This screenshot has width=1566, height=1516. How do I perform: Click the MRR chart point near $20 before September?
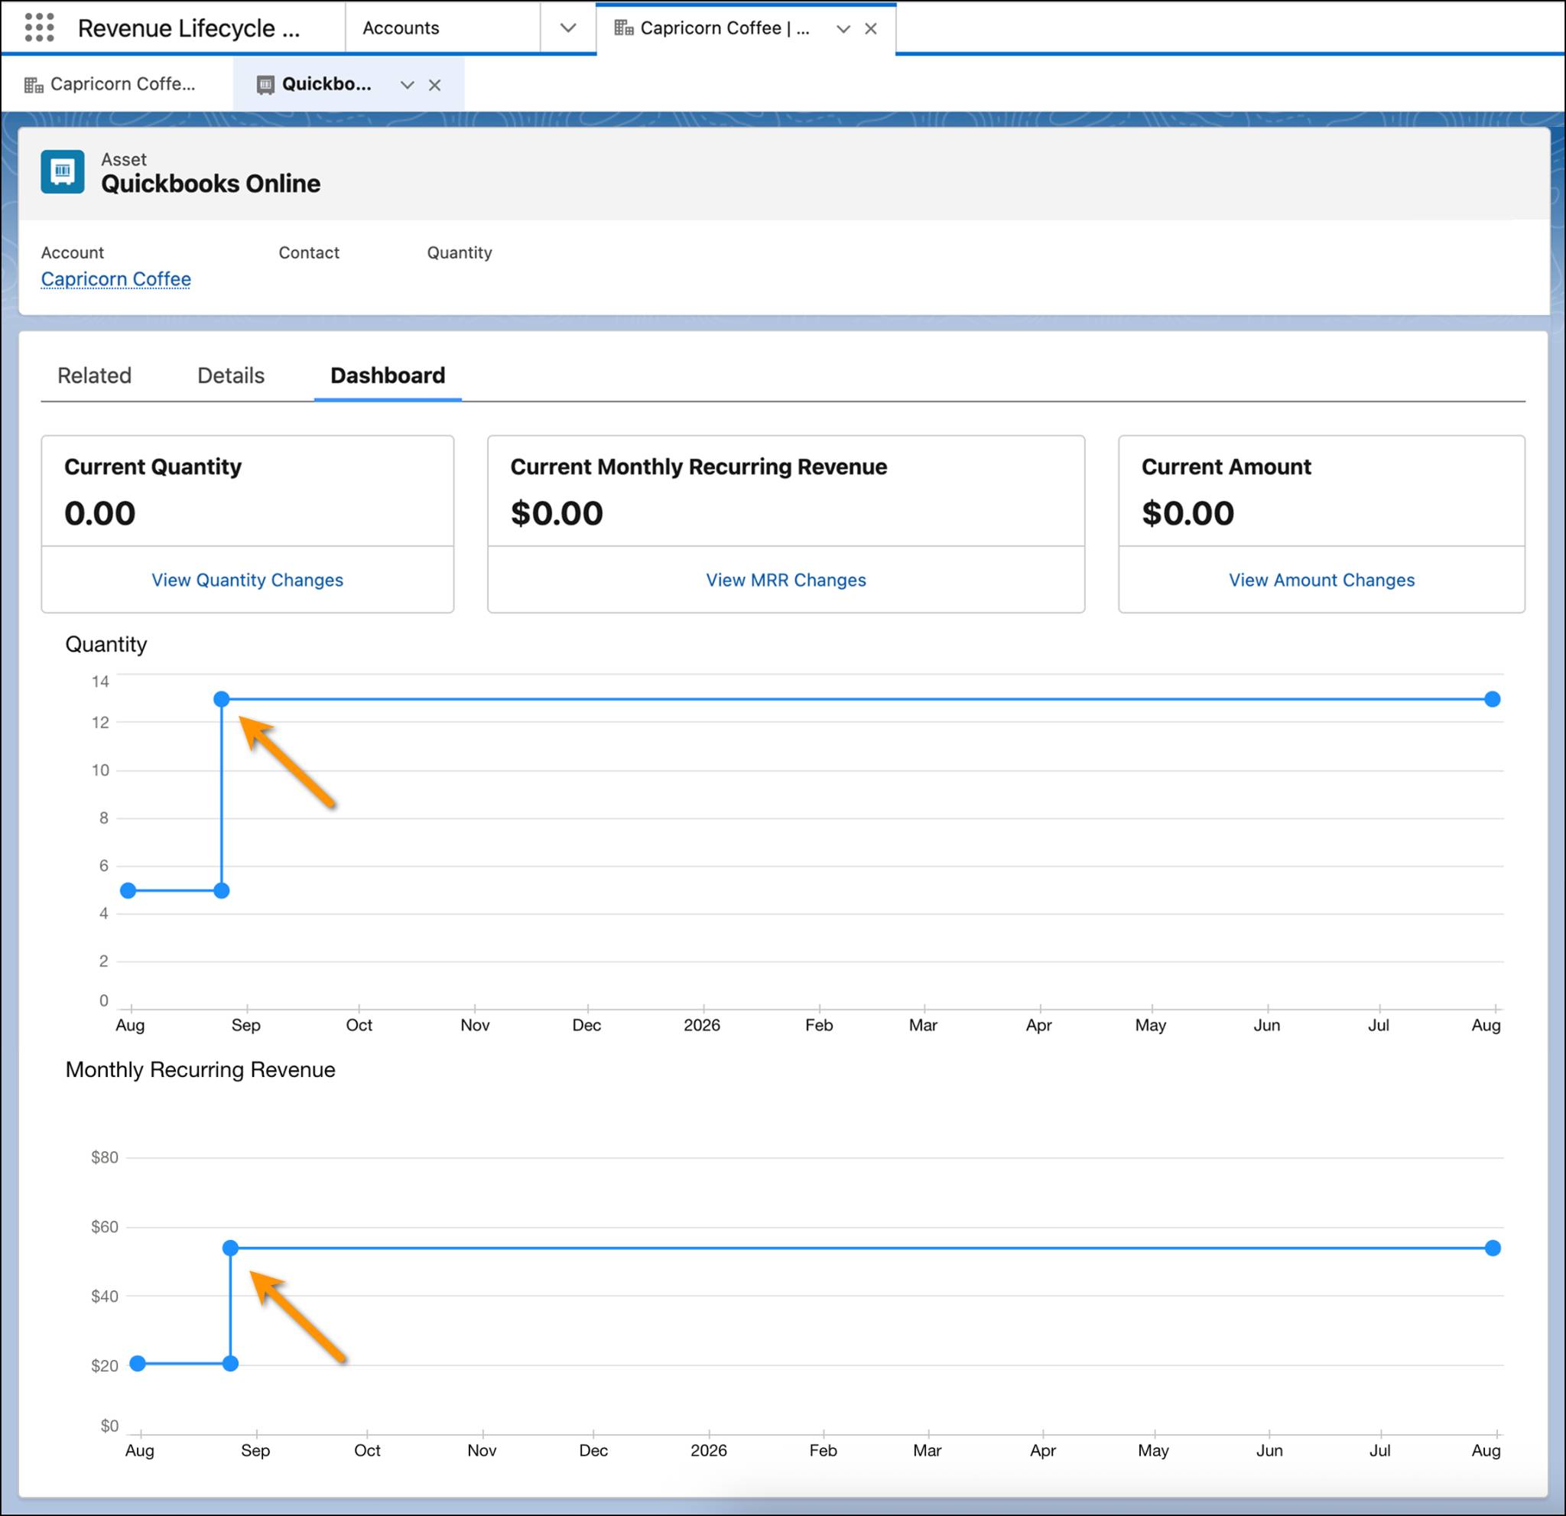coord(230,1363)
